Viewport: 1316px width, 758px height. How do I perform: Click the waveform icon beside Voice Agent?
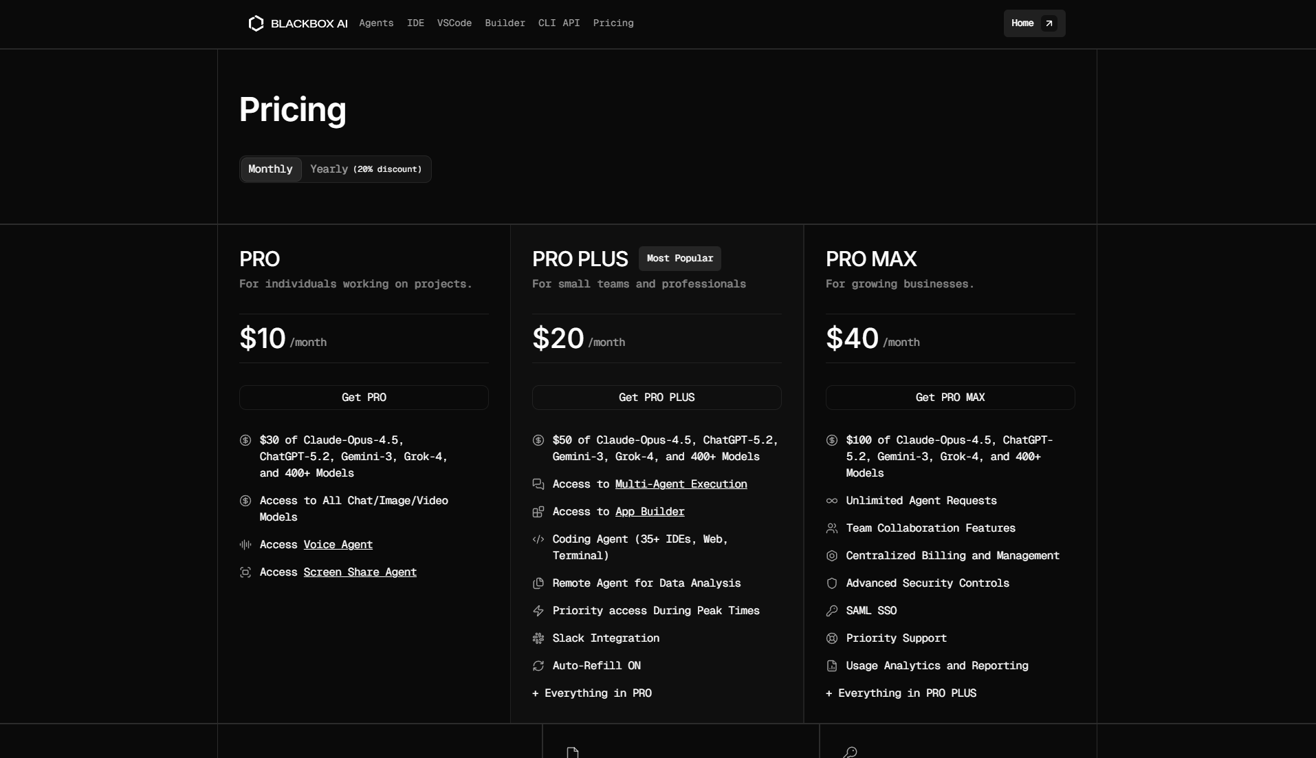pyautogui.click(x=245, y=545)
